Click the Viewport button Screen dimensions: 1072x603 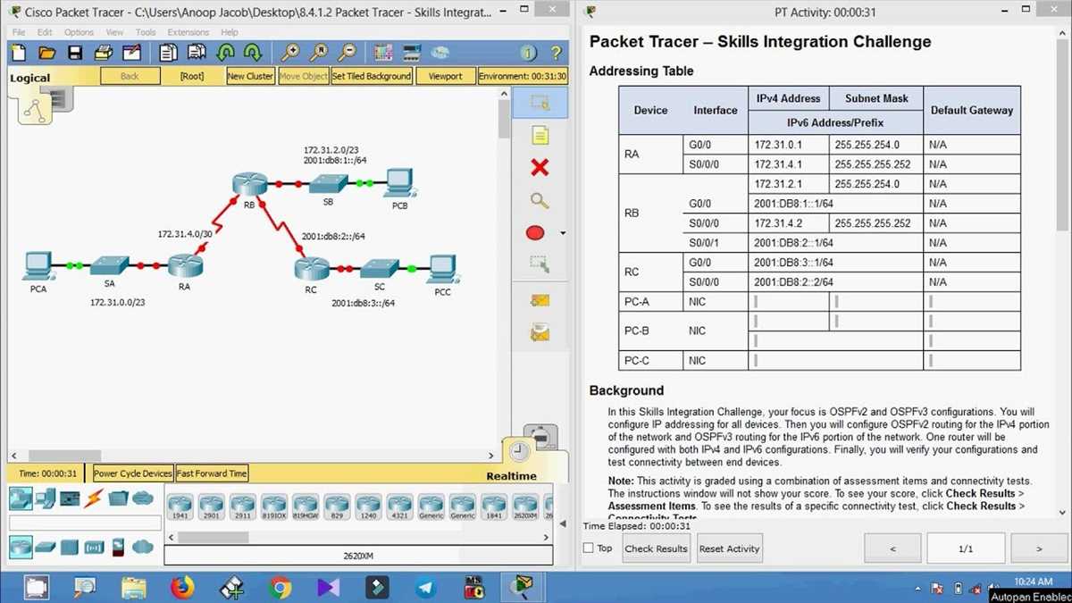445,76
